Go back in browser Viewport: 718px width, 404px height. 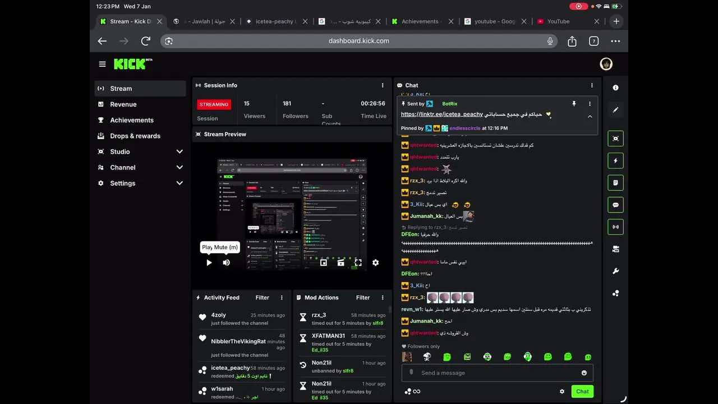[102, 41]
